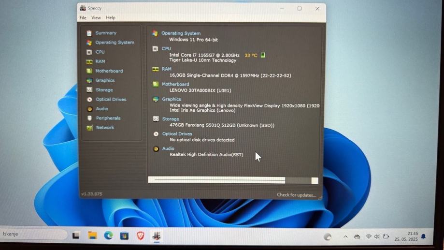444x250 pixels.
Task: Click the 21:45 clock on taskbar
Action: click(413, 234)
